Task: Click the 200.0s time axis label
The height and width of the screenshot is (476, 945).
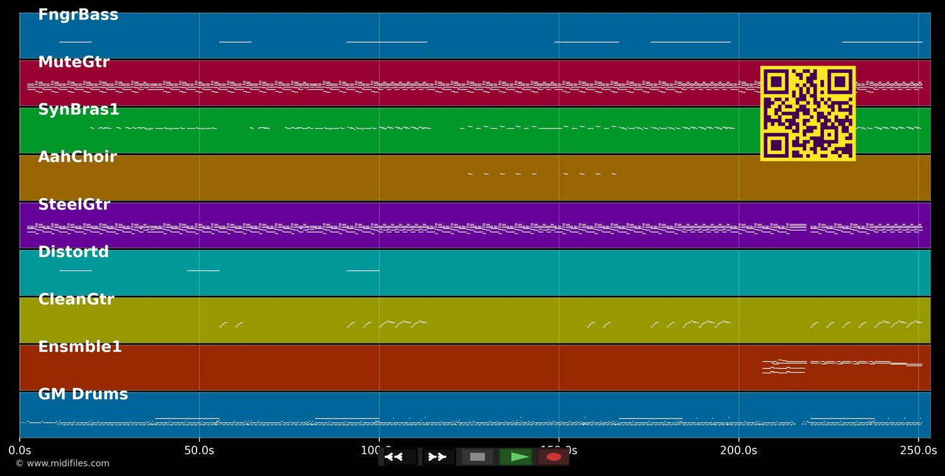Action: 738,450
